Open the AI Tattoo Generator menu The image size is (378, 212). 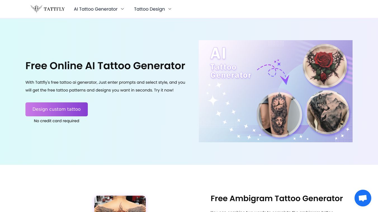point(96,9)
